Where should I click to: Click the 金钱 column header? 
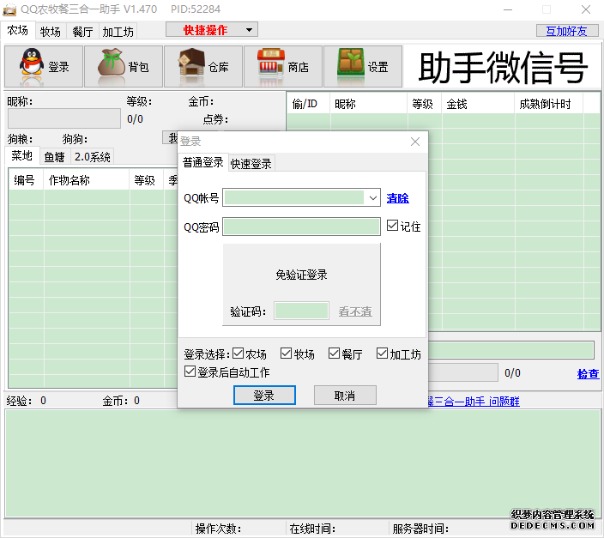pyautogui.click(x=478, y=103)
